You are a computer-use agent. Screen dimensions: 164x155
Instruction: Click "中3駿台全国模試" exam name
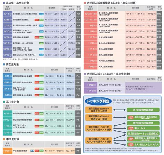[20, 151]
